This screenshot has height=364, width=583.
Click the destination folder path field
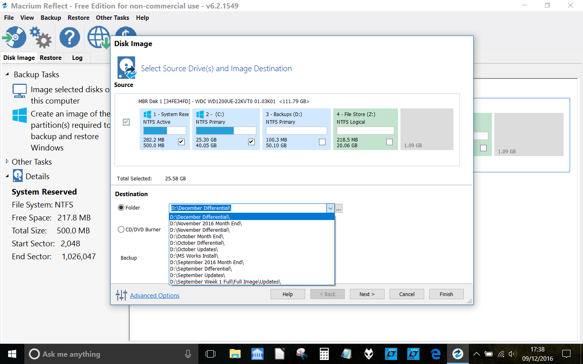coord(248,208)
